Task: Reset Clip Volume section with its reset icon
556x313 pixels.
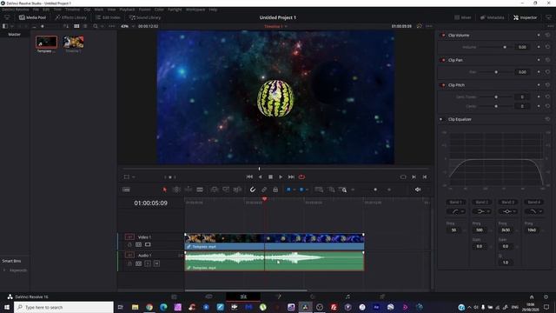Action: 547,35
